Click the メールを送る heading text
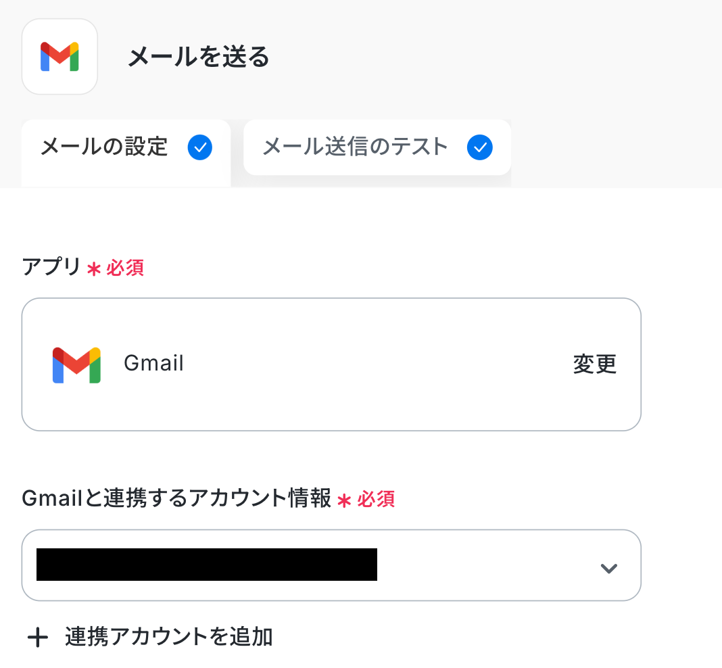 (199, 57)
